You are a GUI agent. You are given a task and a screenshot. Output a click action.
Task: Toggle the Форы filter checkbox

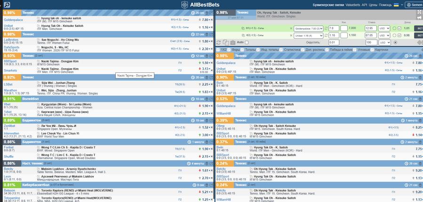coord(230,50)
